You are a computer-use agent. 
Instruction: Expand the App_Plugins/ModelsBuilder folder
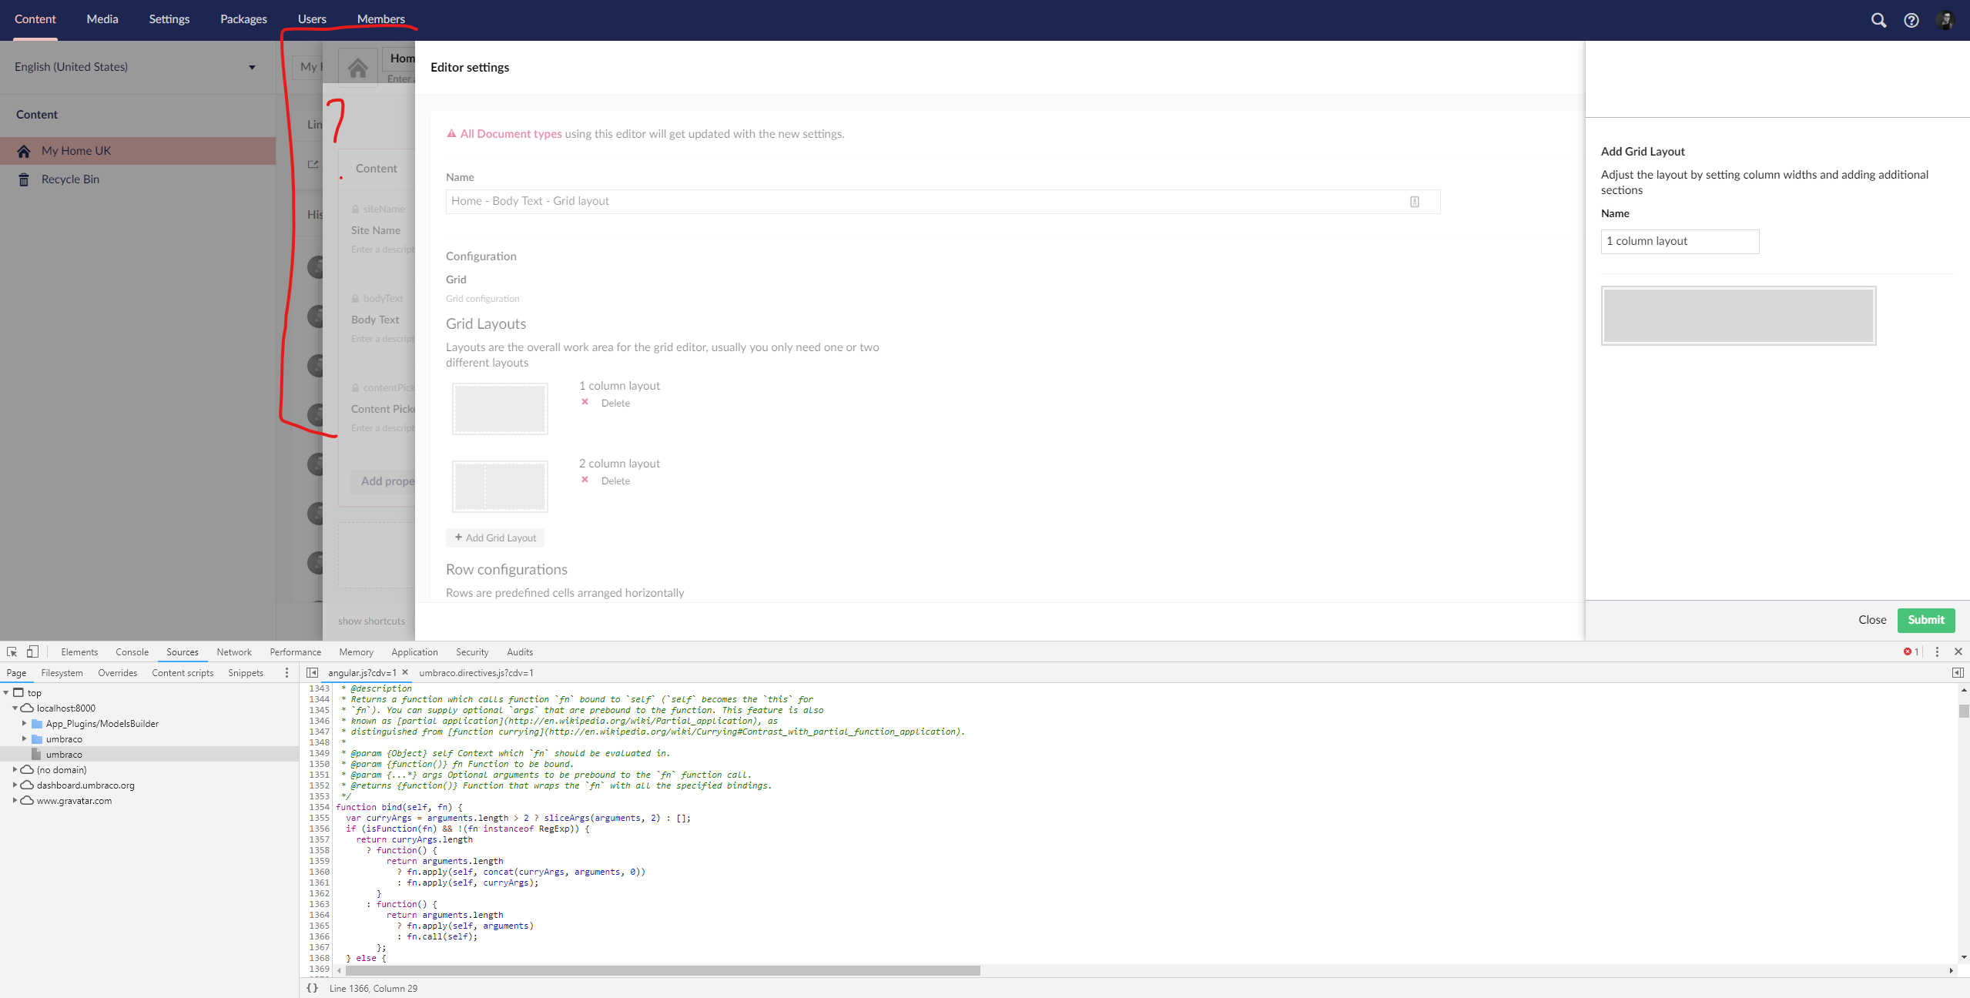pyautogui.click(x=25, y=723)
